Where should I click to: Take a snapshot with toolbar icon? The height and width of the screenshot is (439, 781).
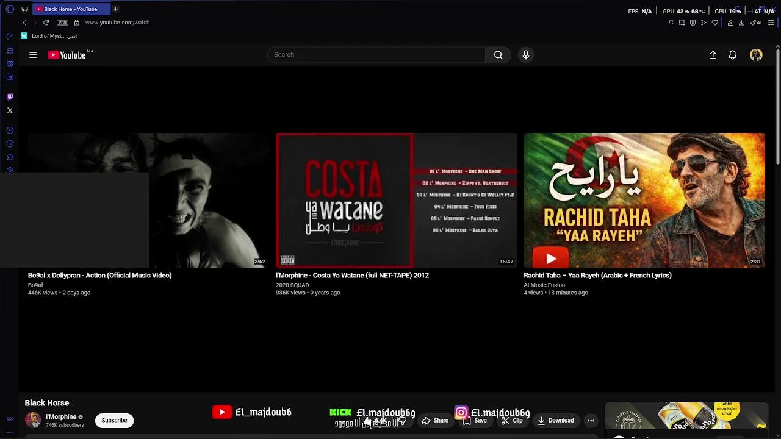pyautogui.click(x=682, y=23)
